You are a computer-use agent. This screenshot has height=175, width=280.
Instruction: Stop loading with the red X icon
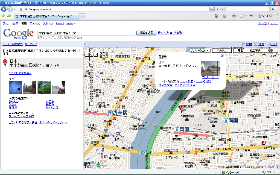click(x=222, y=9)
